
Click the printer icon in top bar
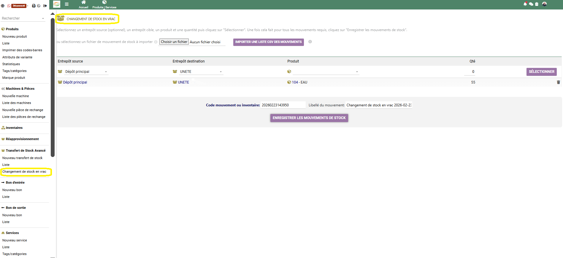coord(34,6)
